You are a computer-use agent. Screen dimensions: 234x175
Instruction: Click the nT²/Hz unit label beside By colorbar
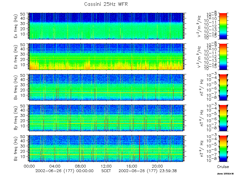[x=201, y=118]
